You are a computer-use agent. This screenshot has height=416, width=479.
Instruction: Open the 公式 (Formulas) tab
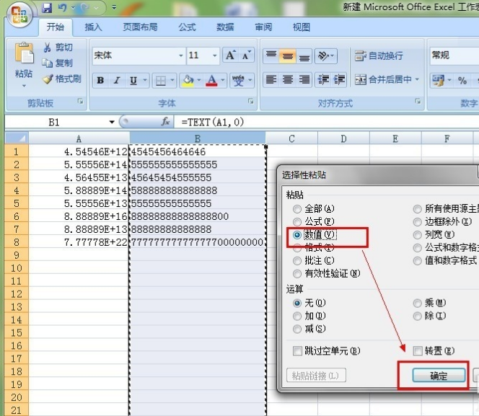pyautogui.click(x=187, y=27)
